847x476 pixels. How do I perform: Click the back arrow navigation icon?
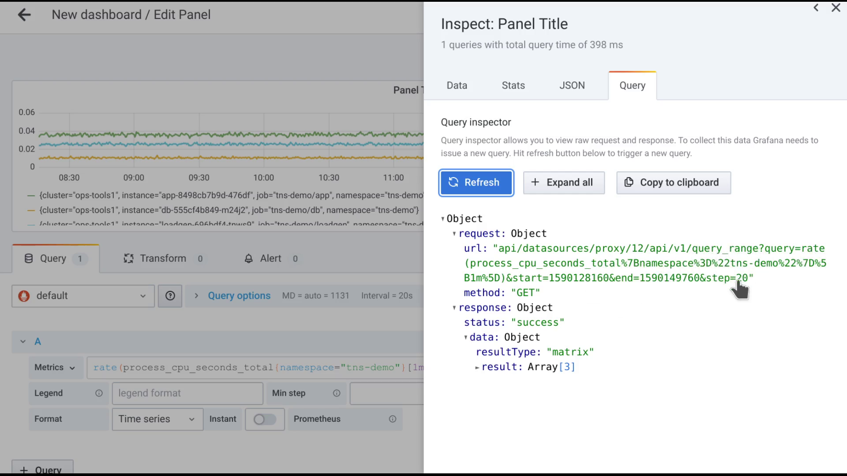point(24,15)
